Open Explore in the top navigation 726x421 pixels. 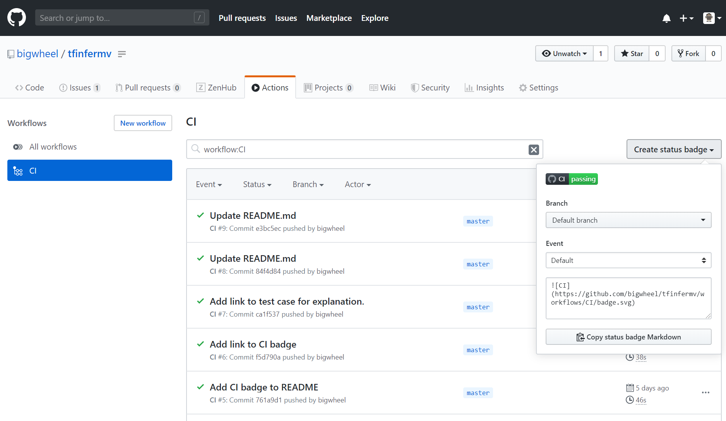pyautogui.click(x=375, y=18)
